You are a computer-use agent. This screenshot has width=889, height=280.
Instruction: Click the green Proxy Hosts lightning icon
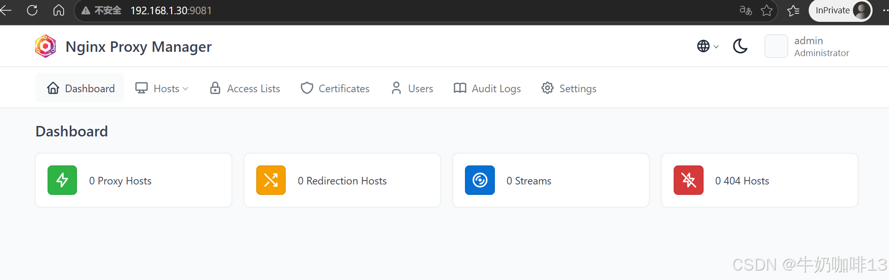[62, 180]
